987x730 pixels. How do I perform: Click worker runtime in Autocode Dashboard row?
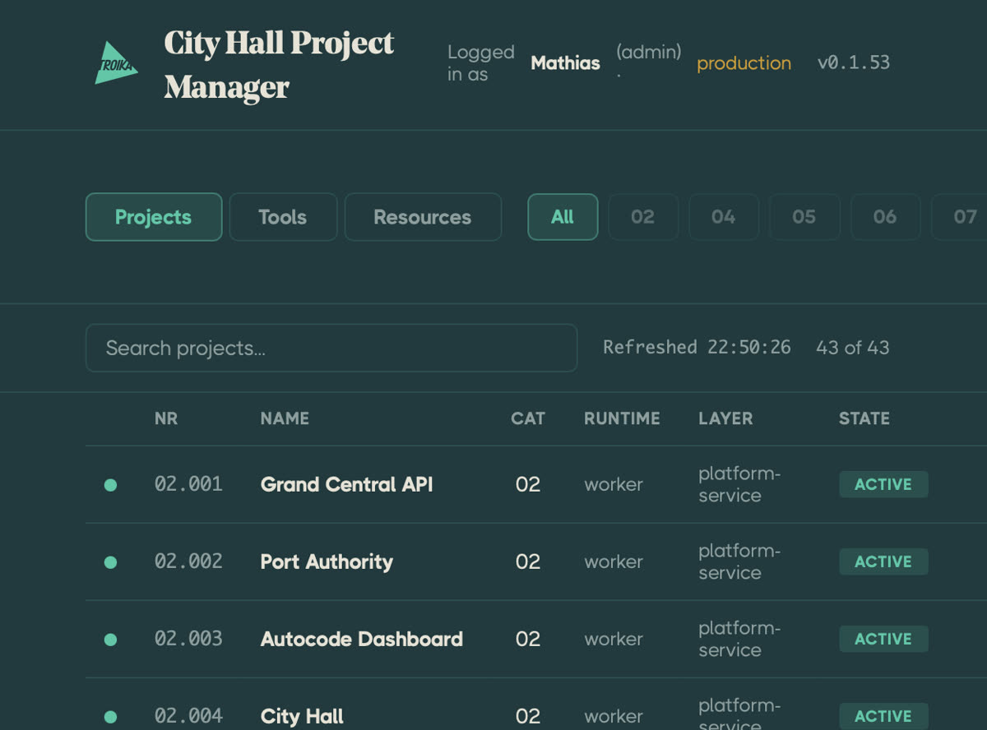(614, 640)
